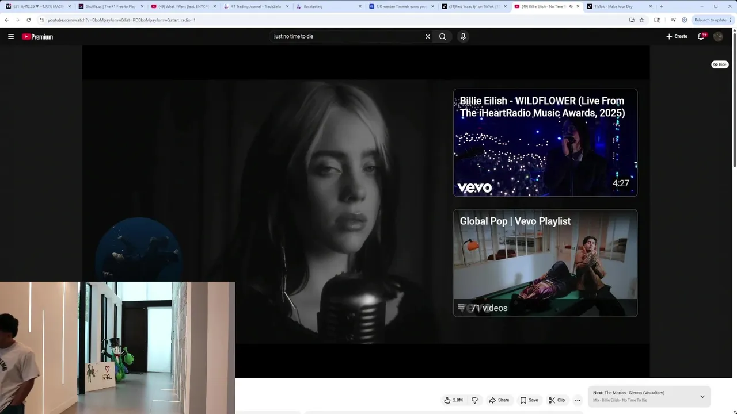
Task: Click Relaunch to update button
Action: click(x=713, y=20)
